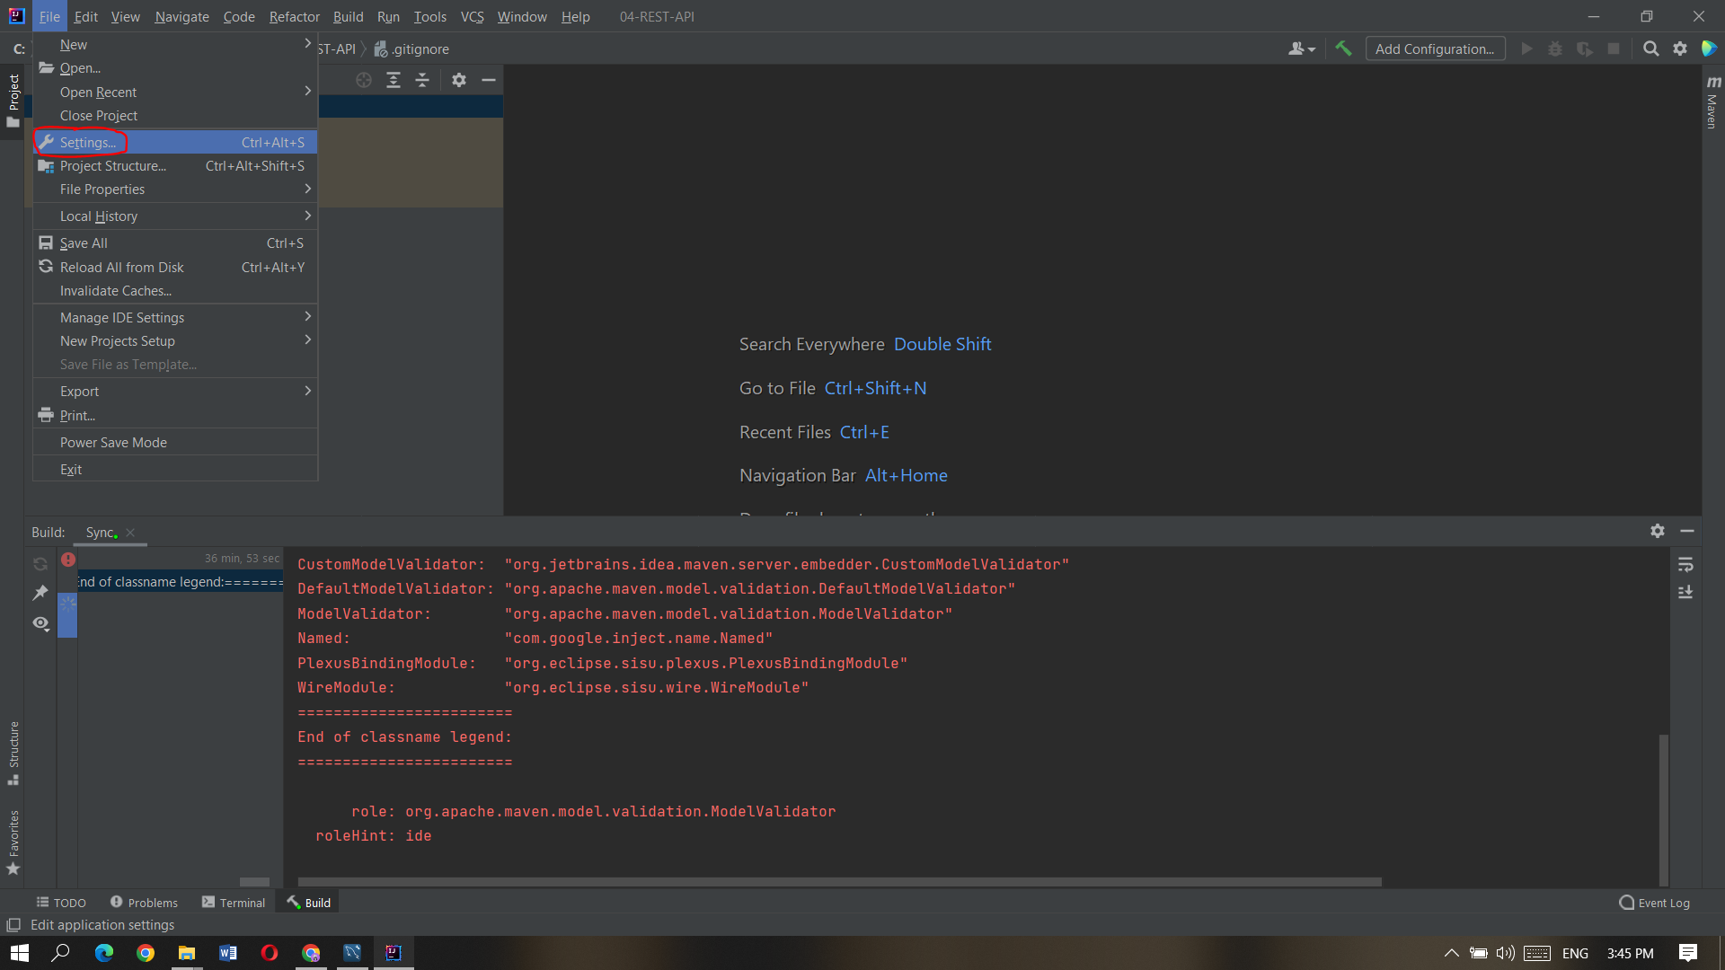Image resolution: width=1725 pixels, height=970 pixels.
Task: Click scroll to end icon in build output
Action: tap(1685, 593)
